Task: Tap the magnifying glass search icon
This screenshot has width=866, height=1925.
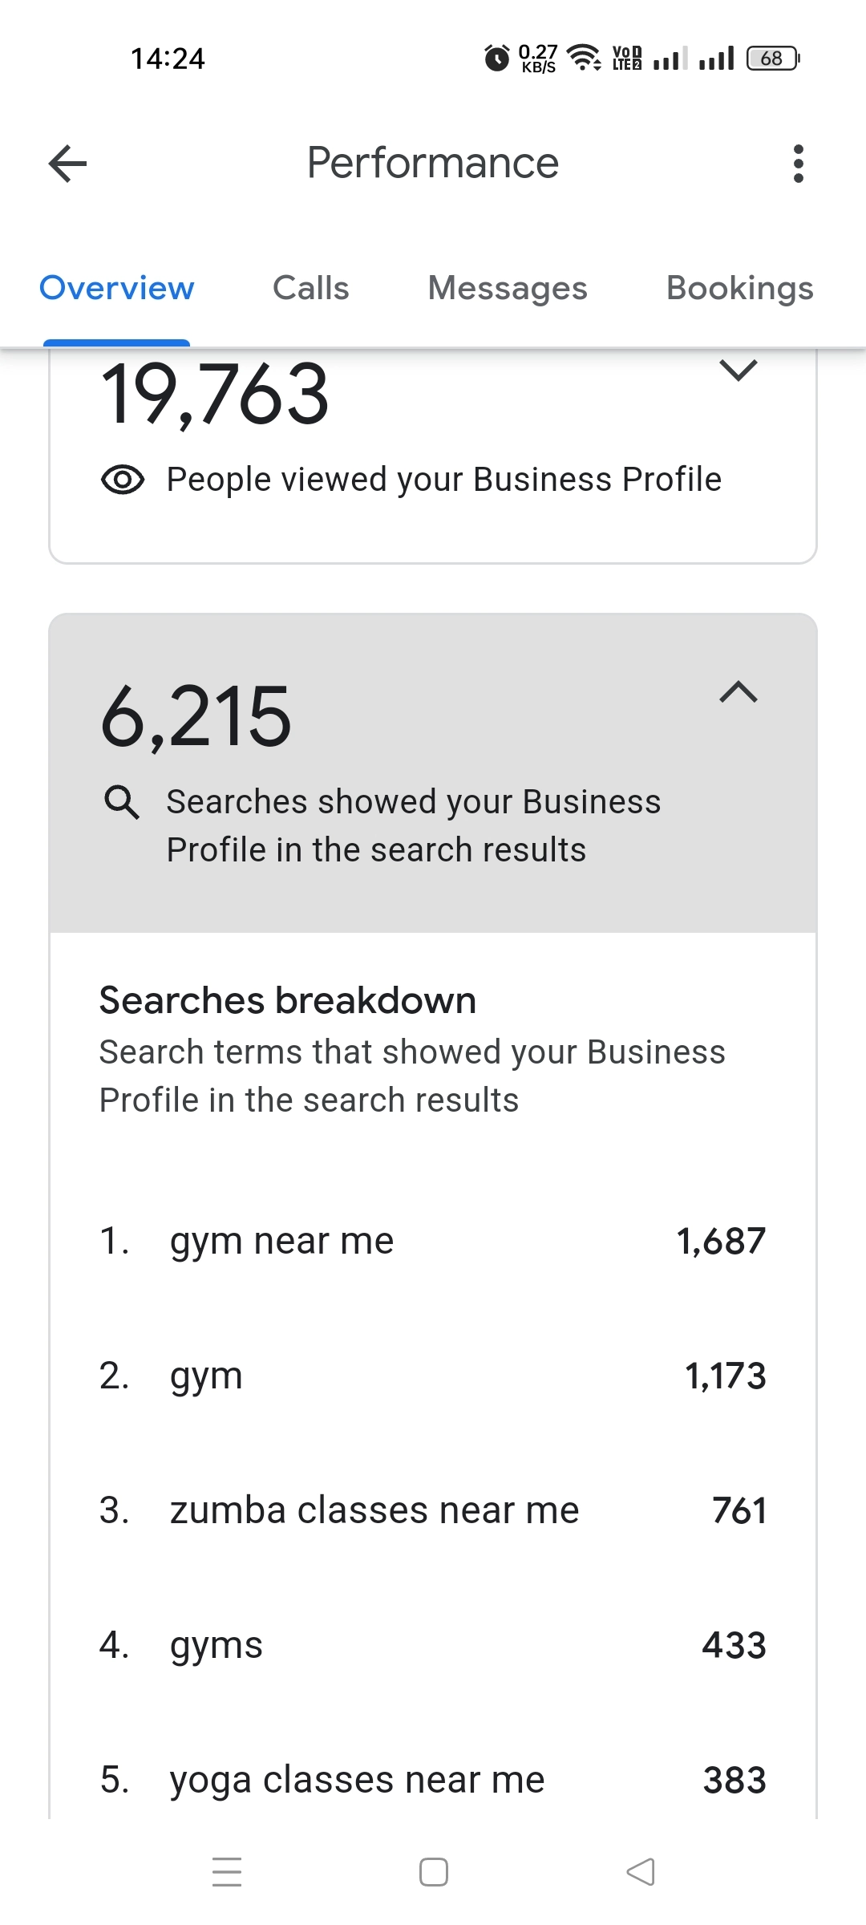Action: coord(122,801)
